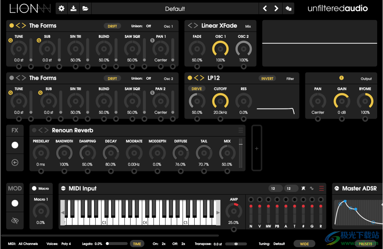
Task: Click the Q quantize icon on Osc 1 SUB
Action: tap(39, 40)
